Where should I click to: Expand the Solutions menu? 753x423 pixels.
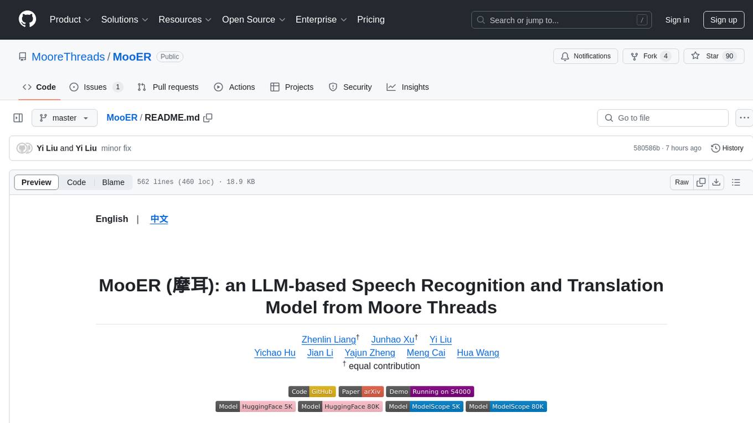(125, 19)
